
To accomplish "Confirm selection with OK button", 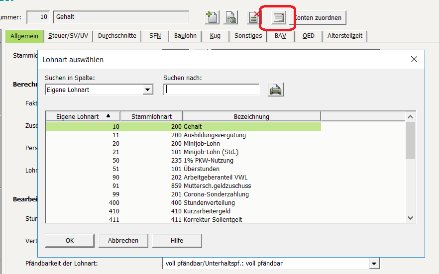I will (x=70, y=241).
